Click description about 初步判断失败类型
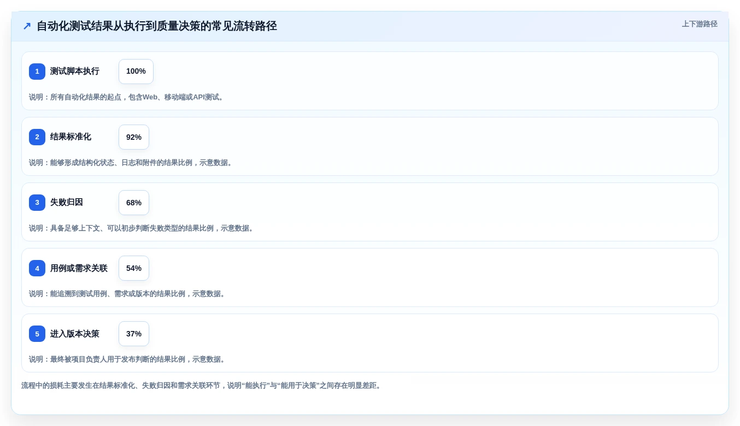Viewport: 740px width, 426px height. tap(142, 228)
